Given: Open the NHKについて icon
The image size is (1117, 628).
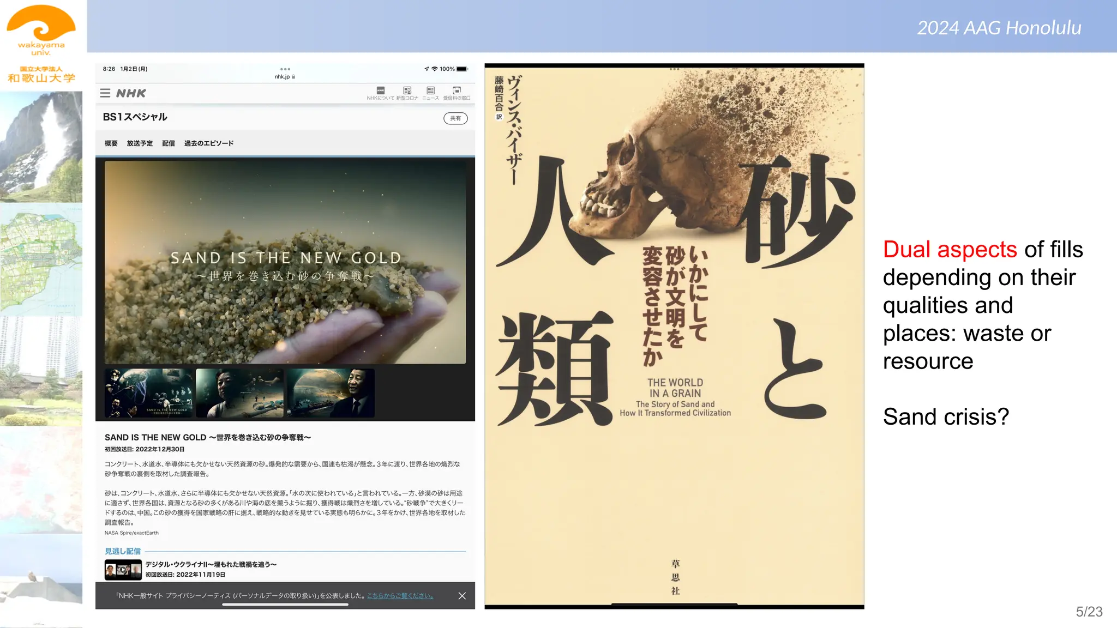Looking at the screenshot, I should pyautogui.click(x=380, y=93).
